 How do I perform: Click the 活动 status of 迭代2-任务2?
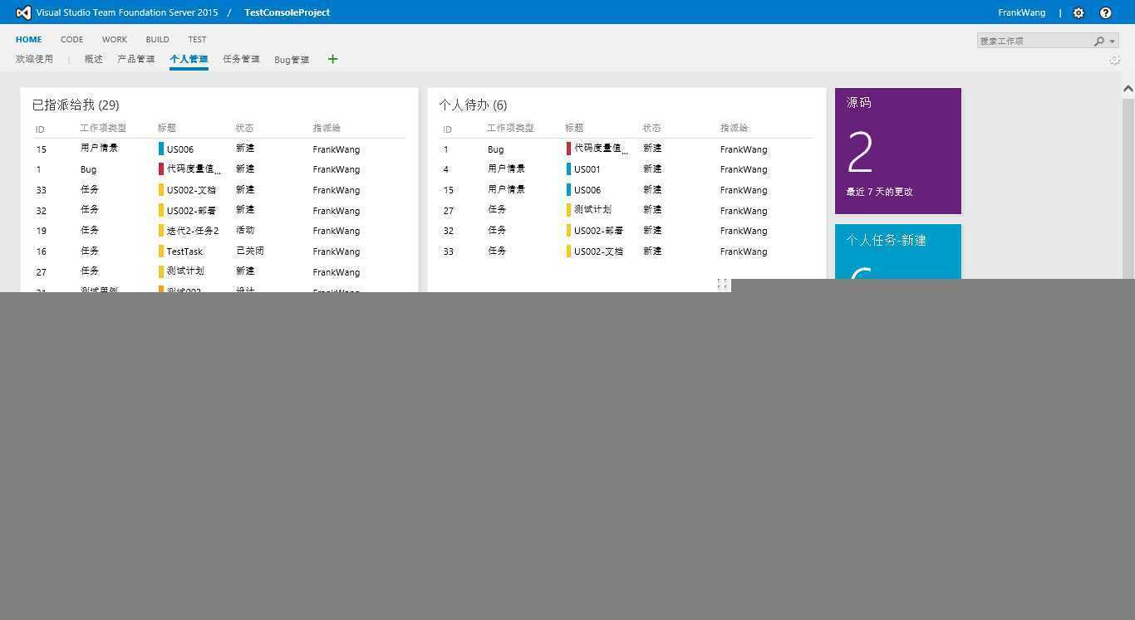click(x=245, y=230)
